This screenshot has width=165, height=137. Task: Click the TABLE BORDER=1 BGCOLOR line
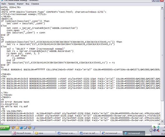(81, 70)
